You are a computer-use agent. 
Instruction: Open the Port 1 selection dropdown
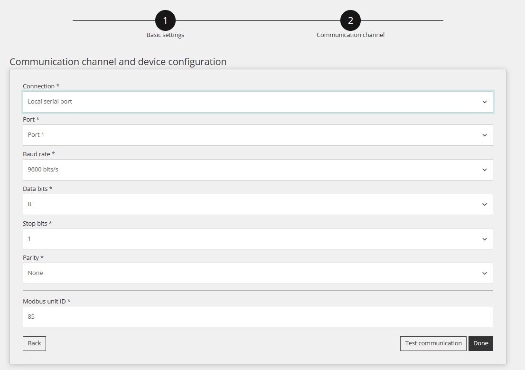tap(258, 135)
